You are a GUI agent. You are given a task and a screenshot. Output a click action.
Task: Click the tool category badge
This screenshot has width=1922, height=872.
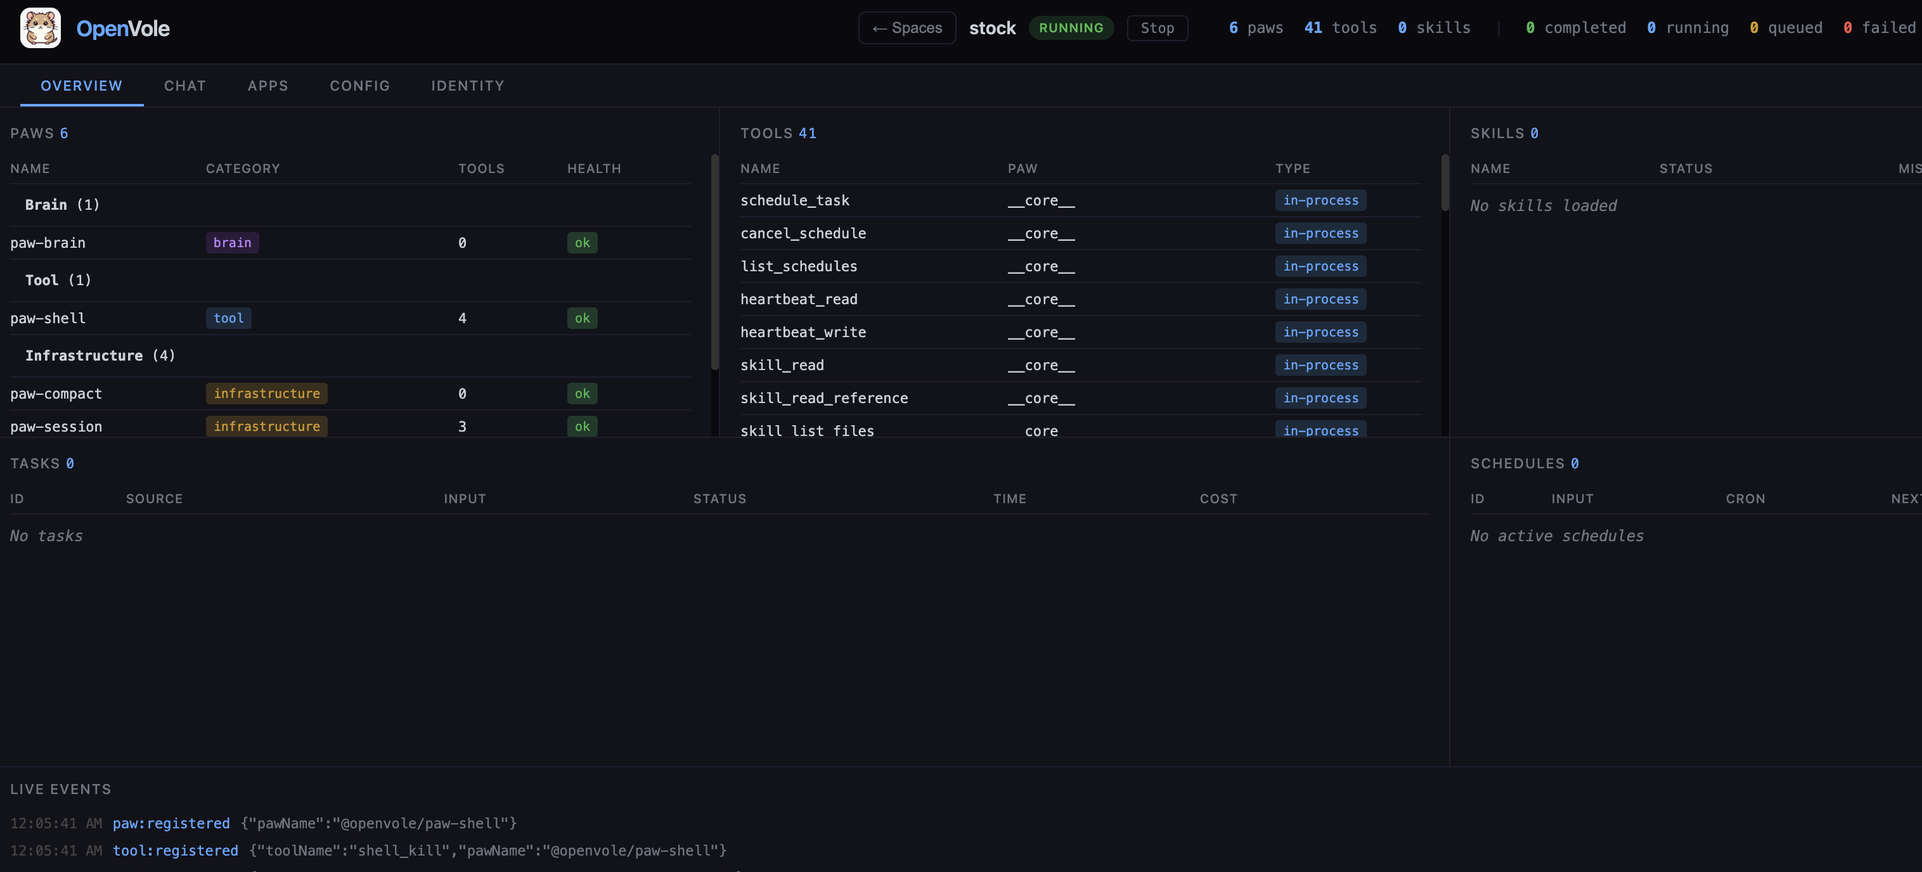pyautogui.click(x=228, y=317)
